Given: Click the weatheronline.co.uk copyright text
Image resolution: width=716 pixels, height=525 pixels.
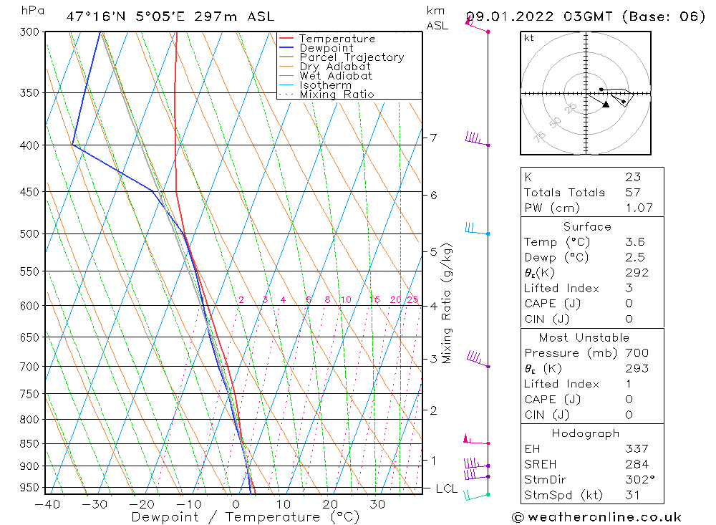Looking at the screenshot, I should [x=596, y=517].
